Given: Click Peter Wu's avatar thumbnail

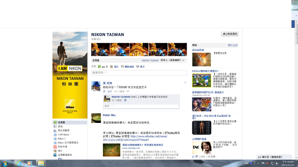Looking at the screenshot, I should point(96,118).
